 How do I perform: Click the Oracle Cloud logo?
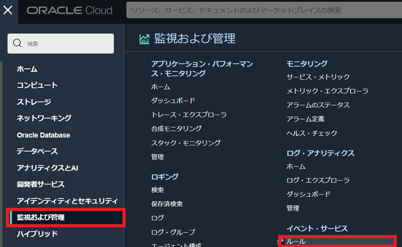(x=70, y=10)
